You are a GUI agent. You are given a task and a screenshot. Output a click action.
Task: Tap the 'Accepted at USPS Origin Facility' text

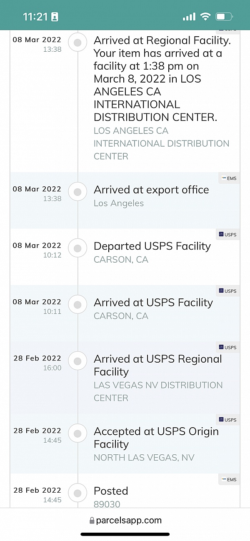tap(156, 438)
